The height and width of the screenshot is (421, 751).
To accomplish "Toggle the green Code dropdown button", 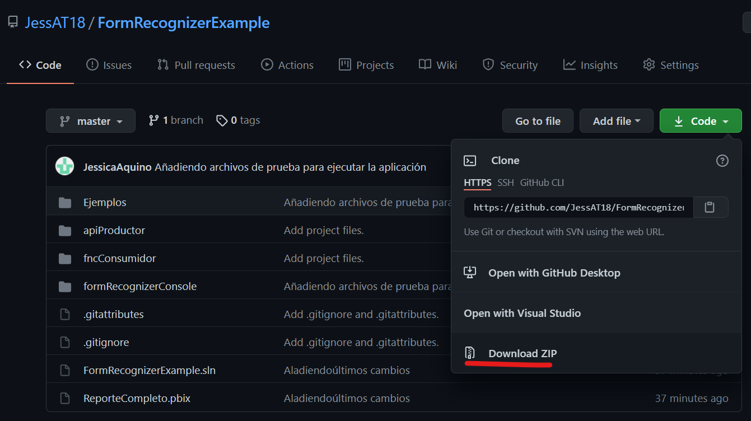I will click(701, 121).
